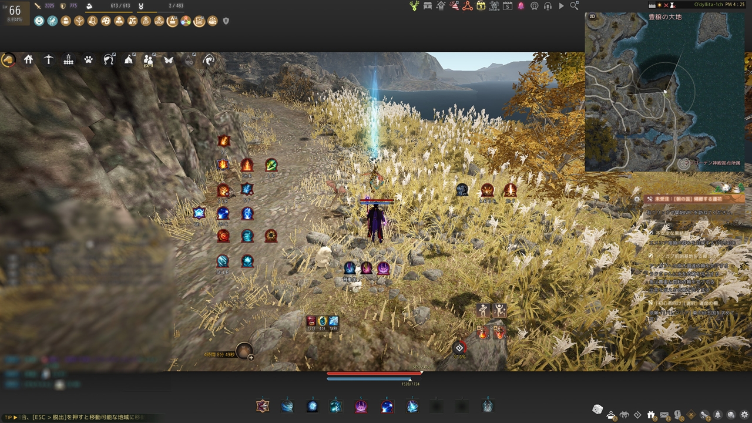The image size is (752, 423).
Task: Open the yellow calendar attendance icon
Action: [x=481, y=6]
